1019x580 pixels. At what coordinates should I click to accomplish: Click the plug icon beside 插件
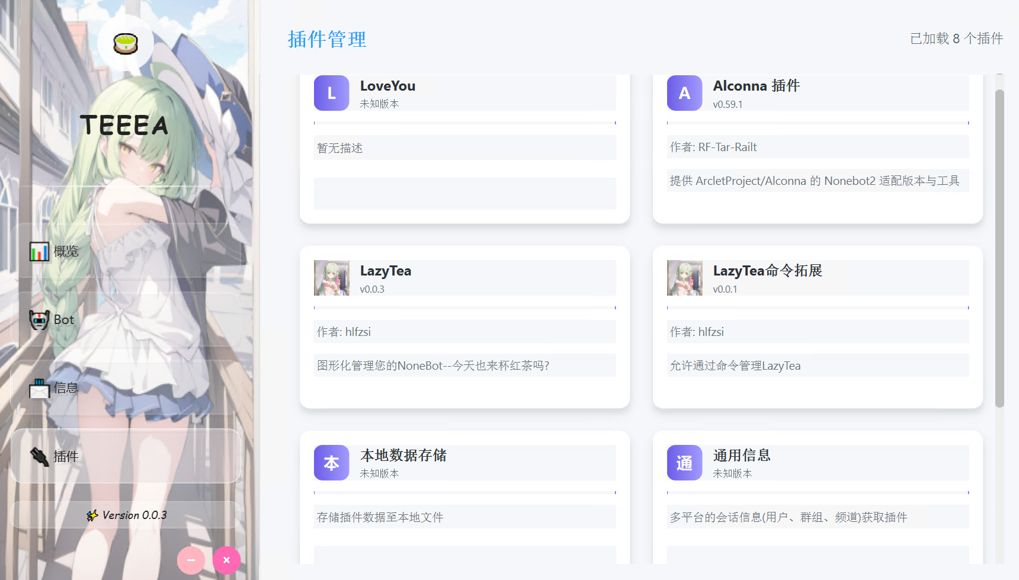(x=39, y=457)
